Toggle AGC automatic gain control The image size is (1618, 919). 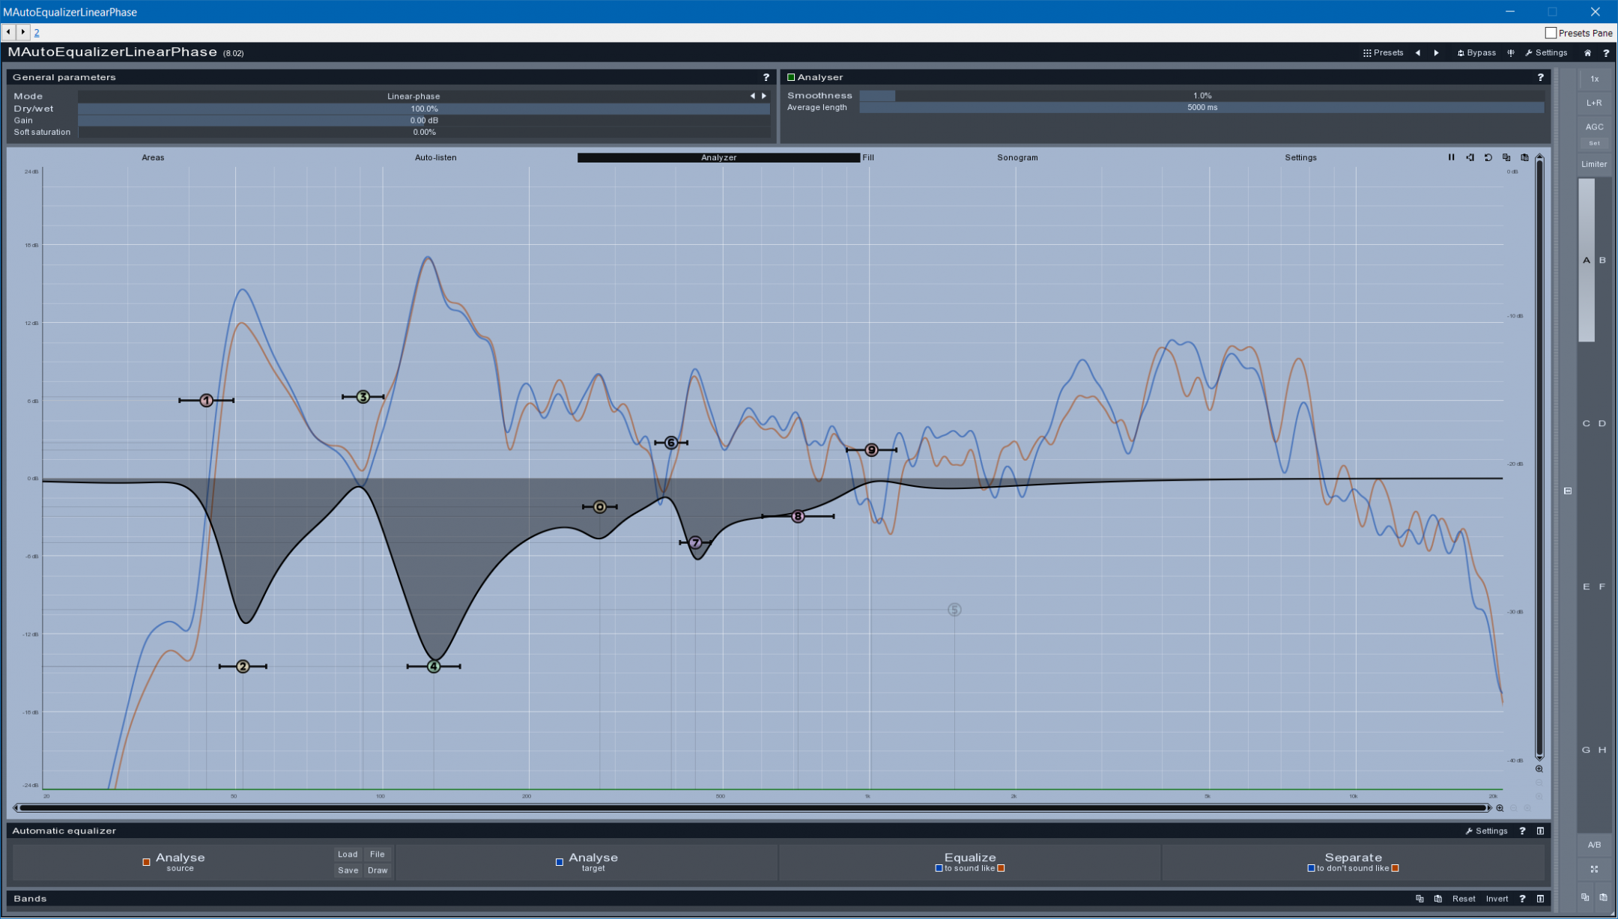(x=1594, y=127)
